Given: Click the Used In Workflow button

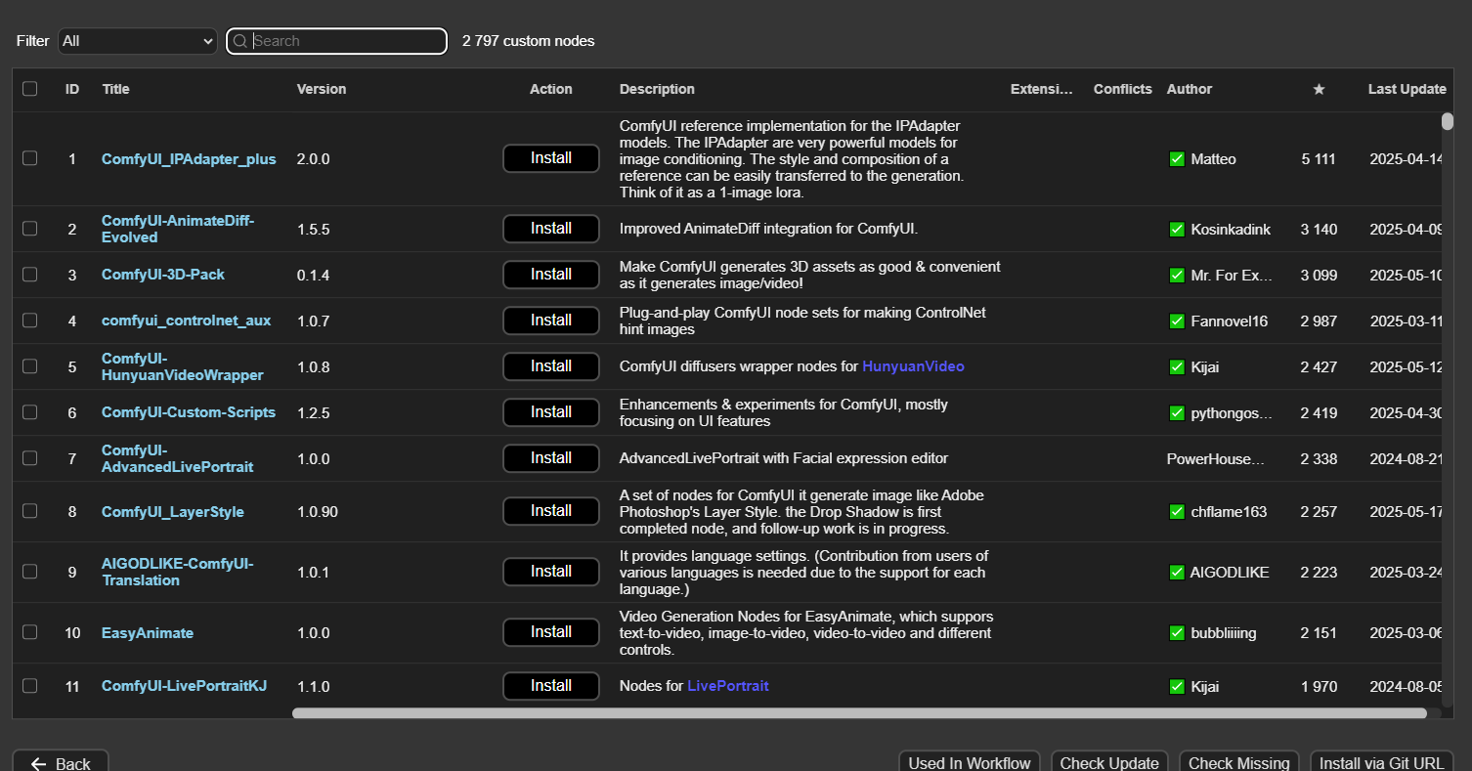Looking at the screenshot, I should [970, 763].
